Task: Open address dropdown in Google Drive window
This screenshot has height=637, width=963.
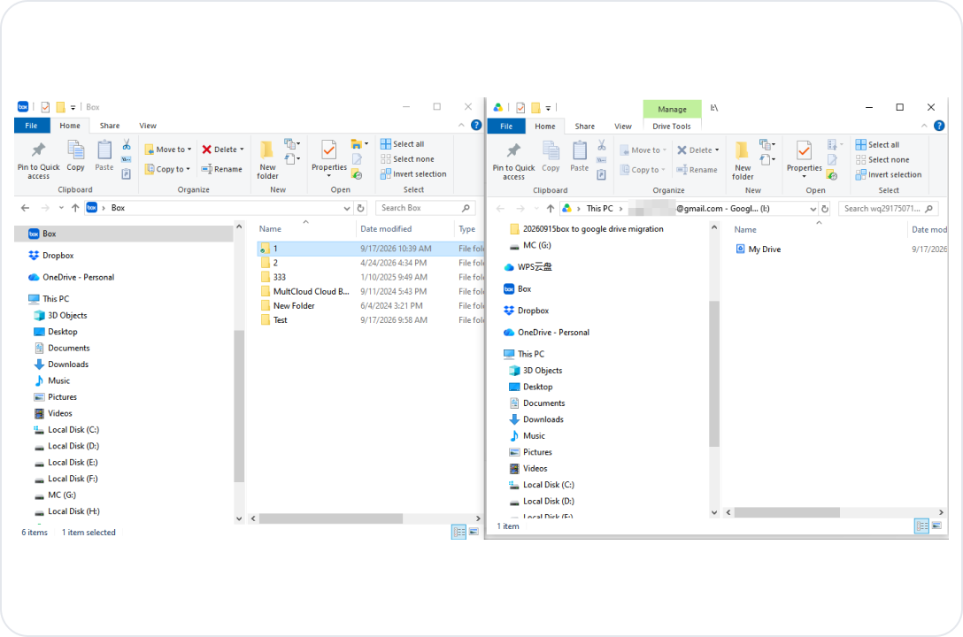Action: tap(813, 210)
